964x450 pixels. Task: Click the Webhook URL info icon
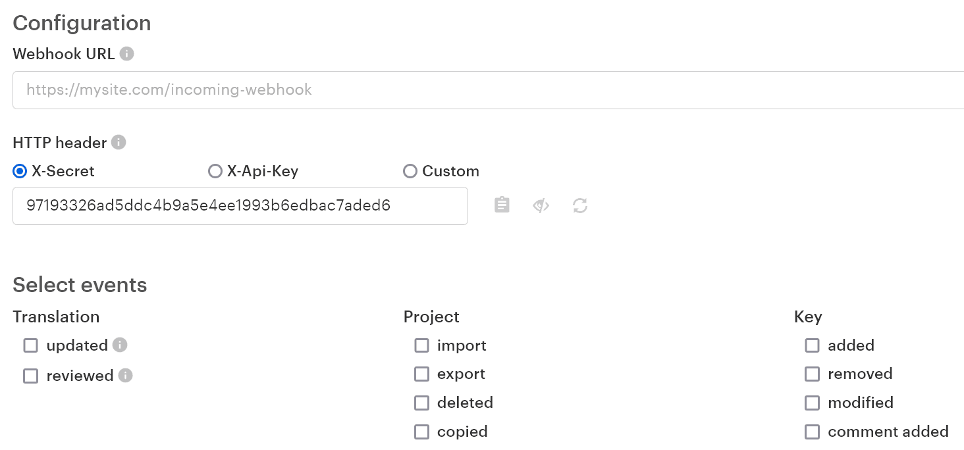coord(127,54)
